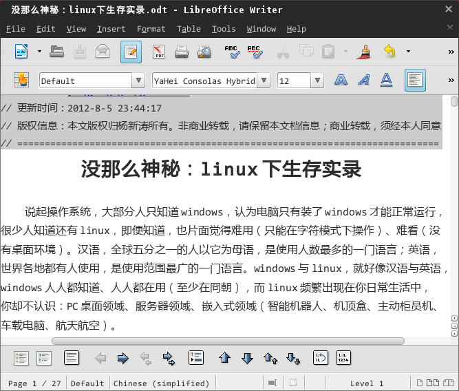Image resolution: width=459 pixels, height=391 pixels.
Task: Expand the paragraph style dropdown
Action: pyautogui.click(x=138, y=81)
